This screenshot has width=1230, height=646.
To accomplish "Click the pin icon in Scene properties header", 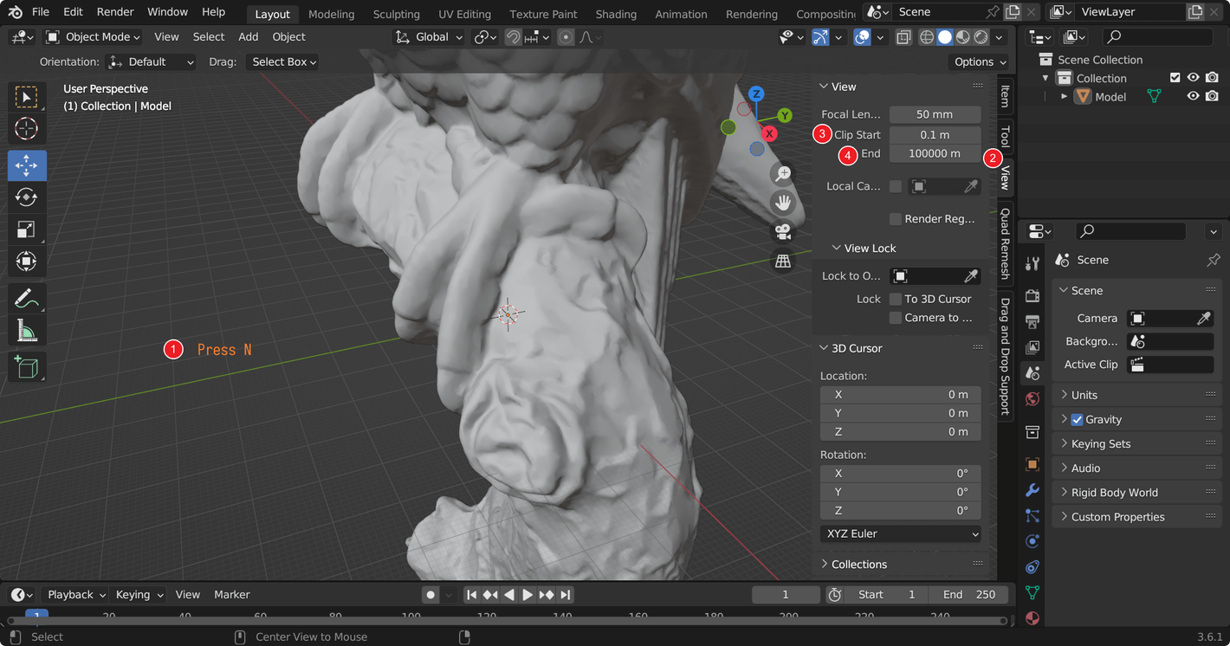I will coord(1213,260).
